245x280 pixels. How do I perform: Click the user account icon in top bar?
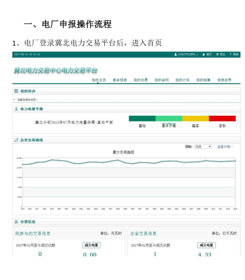click(175, 54)
